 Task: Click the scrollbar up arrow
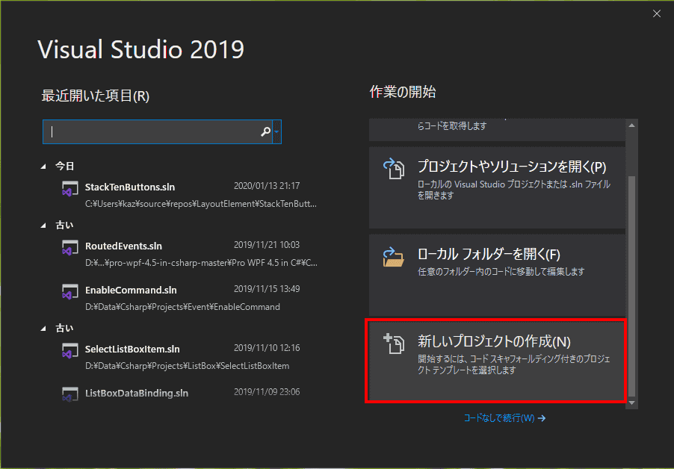631,125
